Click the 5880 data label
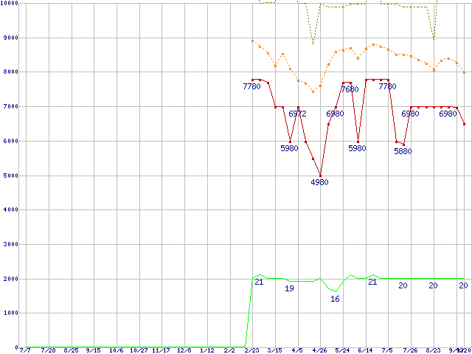The height and width of the screenshot is (354, 472). [403, 151]
